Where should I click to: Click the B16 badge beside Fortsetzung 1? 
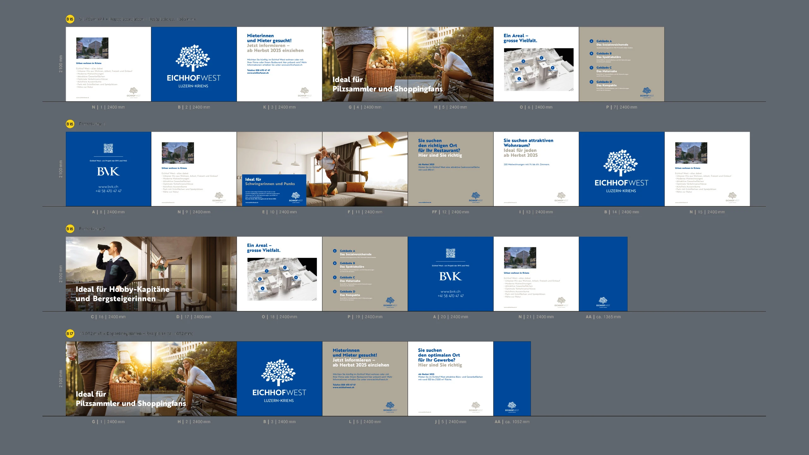click(70, 124)
